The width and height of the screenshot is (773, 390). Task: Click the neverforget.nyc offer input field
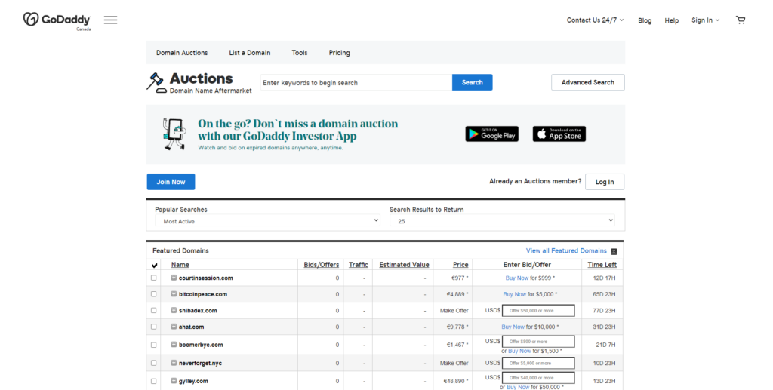(x=538, y=363)
